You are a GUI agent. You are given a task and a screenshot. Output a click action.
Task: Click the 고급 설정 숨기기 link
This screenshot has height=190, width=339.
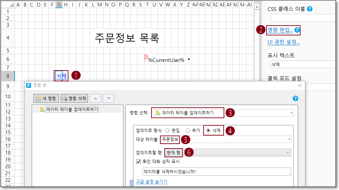(x=151, y=181)
